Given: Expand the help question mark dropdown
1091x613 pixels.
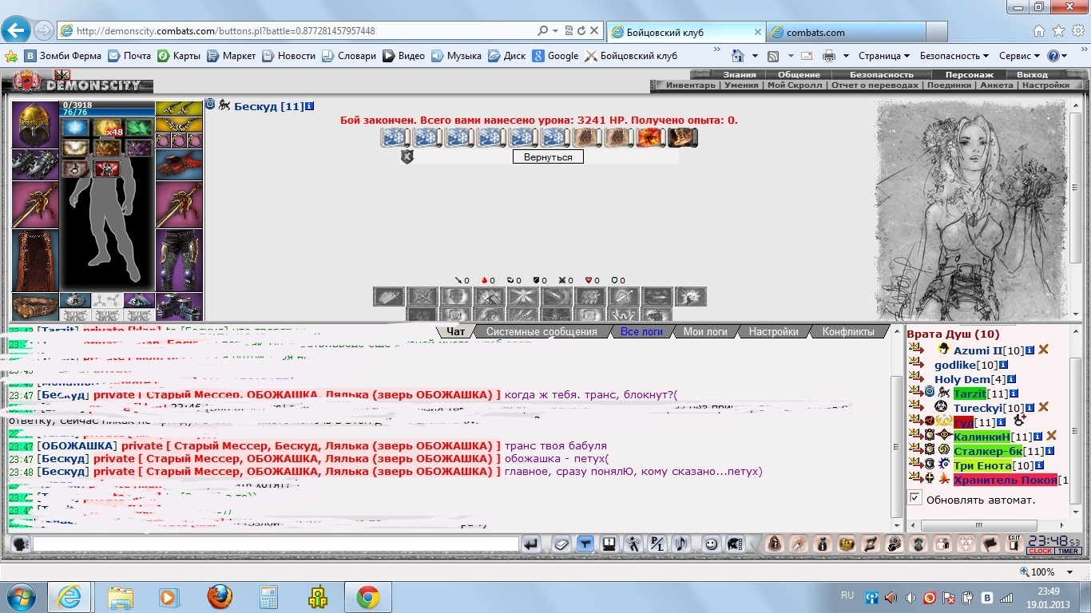Looking at the screenshot, I should pos(1065,56).
